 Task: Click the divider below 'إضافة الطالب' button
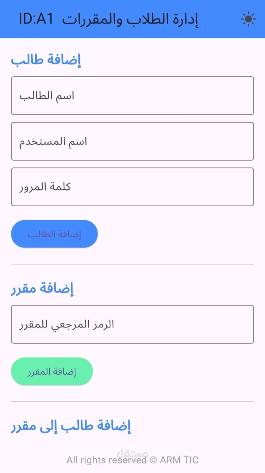[132, 264]
